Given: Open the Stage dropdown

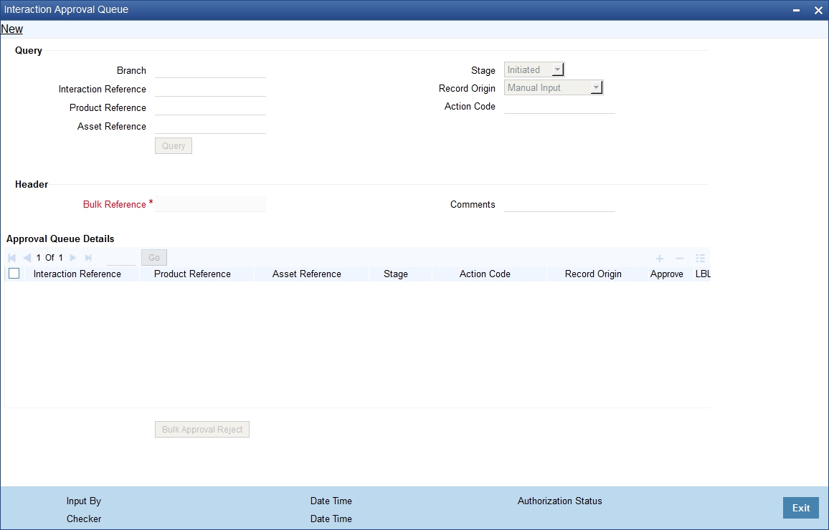Looking at the screenshot, I should [x=534, y=69].
